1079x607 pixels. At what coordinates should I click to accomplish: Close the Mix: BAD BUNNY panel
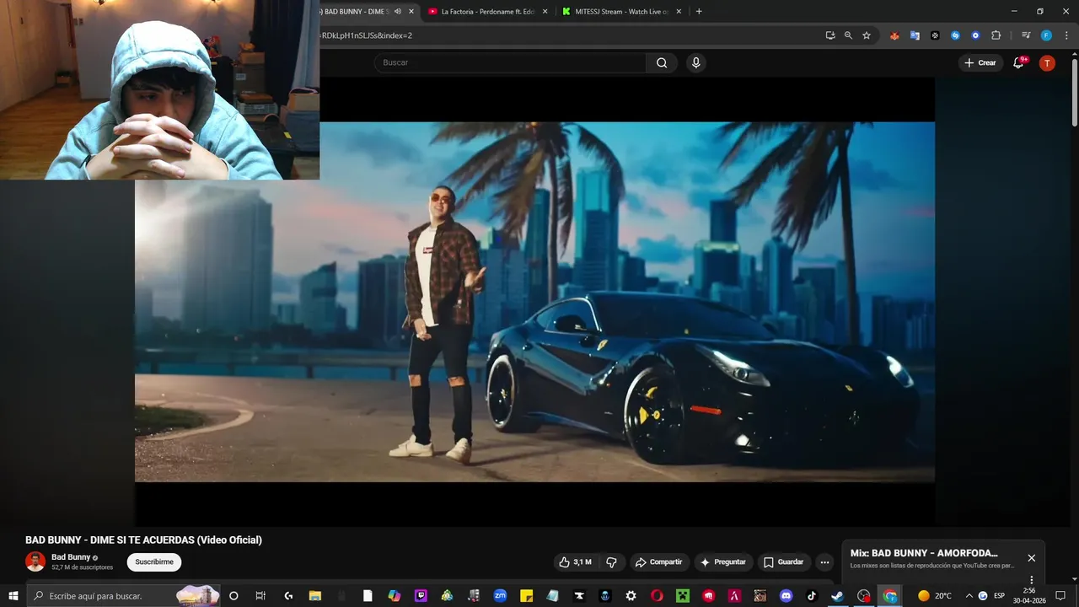pyautogui.click(x=1032, y=558)
